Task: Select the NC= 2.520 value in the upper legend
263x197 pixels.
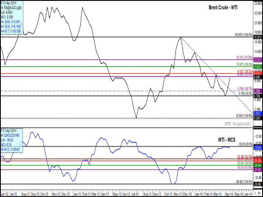Action: coord(7,17)
